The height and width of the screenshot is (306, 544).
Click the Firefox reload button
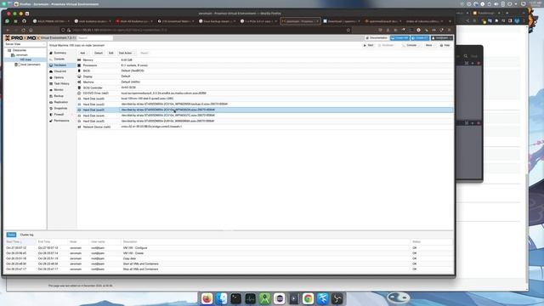[x=24, y=31]
